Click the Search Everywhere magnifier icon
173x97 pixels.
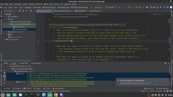pos(165,7)
